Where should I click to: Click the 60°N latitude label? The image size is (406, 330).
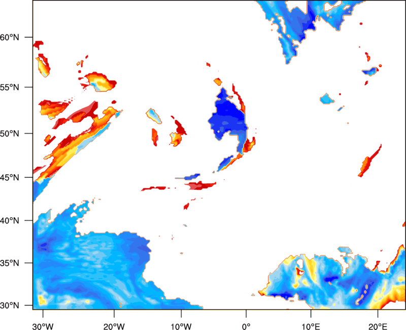click(10, 38)
